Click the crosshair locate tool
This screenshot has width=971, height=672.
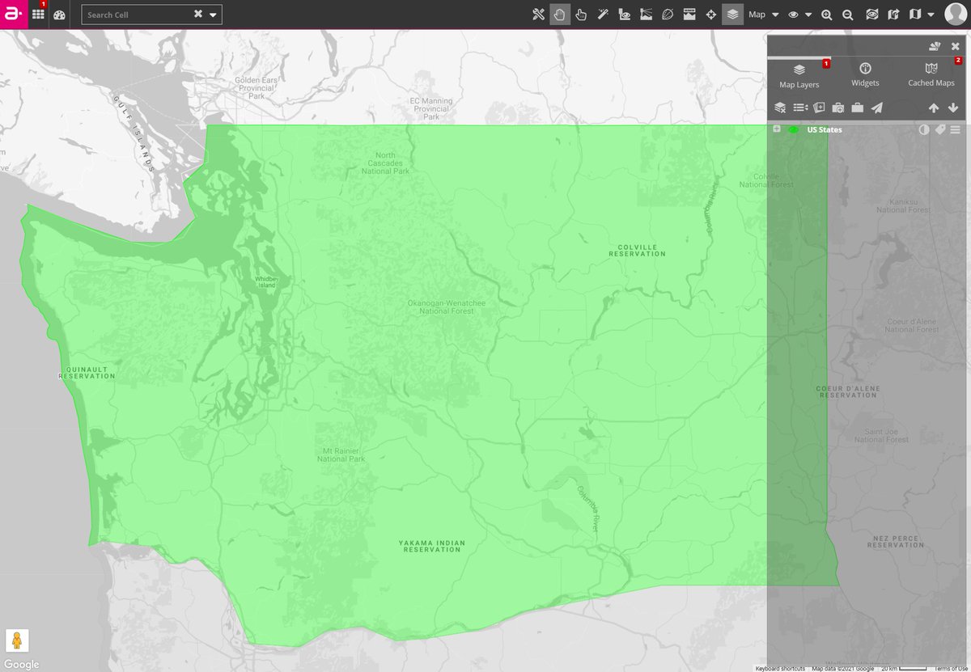710,15
